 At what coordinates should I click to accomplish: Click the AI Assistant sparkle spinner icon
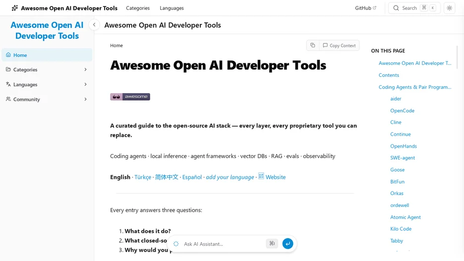(176, 244)
